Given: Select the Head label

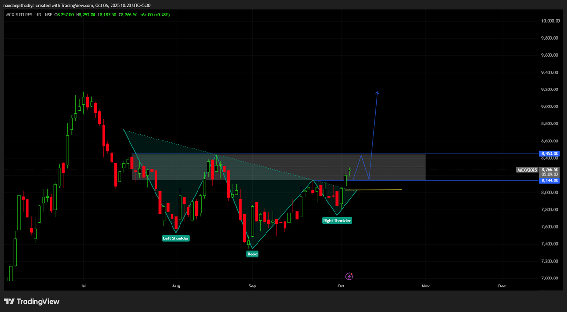Looking at the screenshot, I should 252,254.
